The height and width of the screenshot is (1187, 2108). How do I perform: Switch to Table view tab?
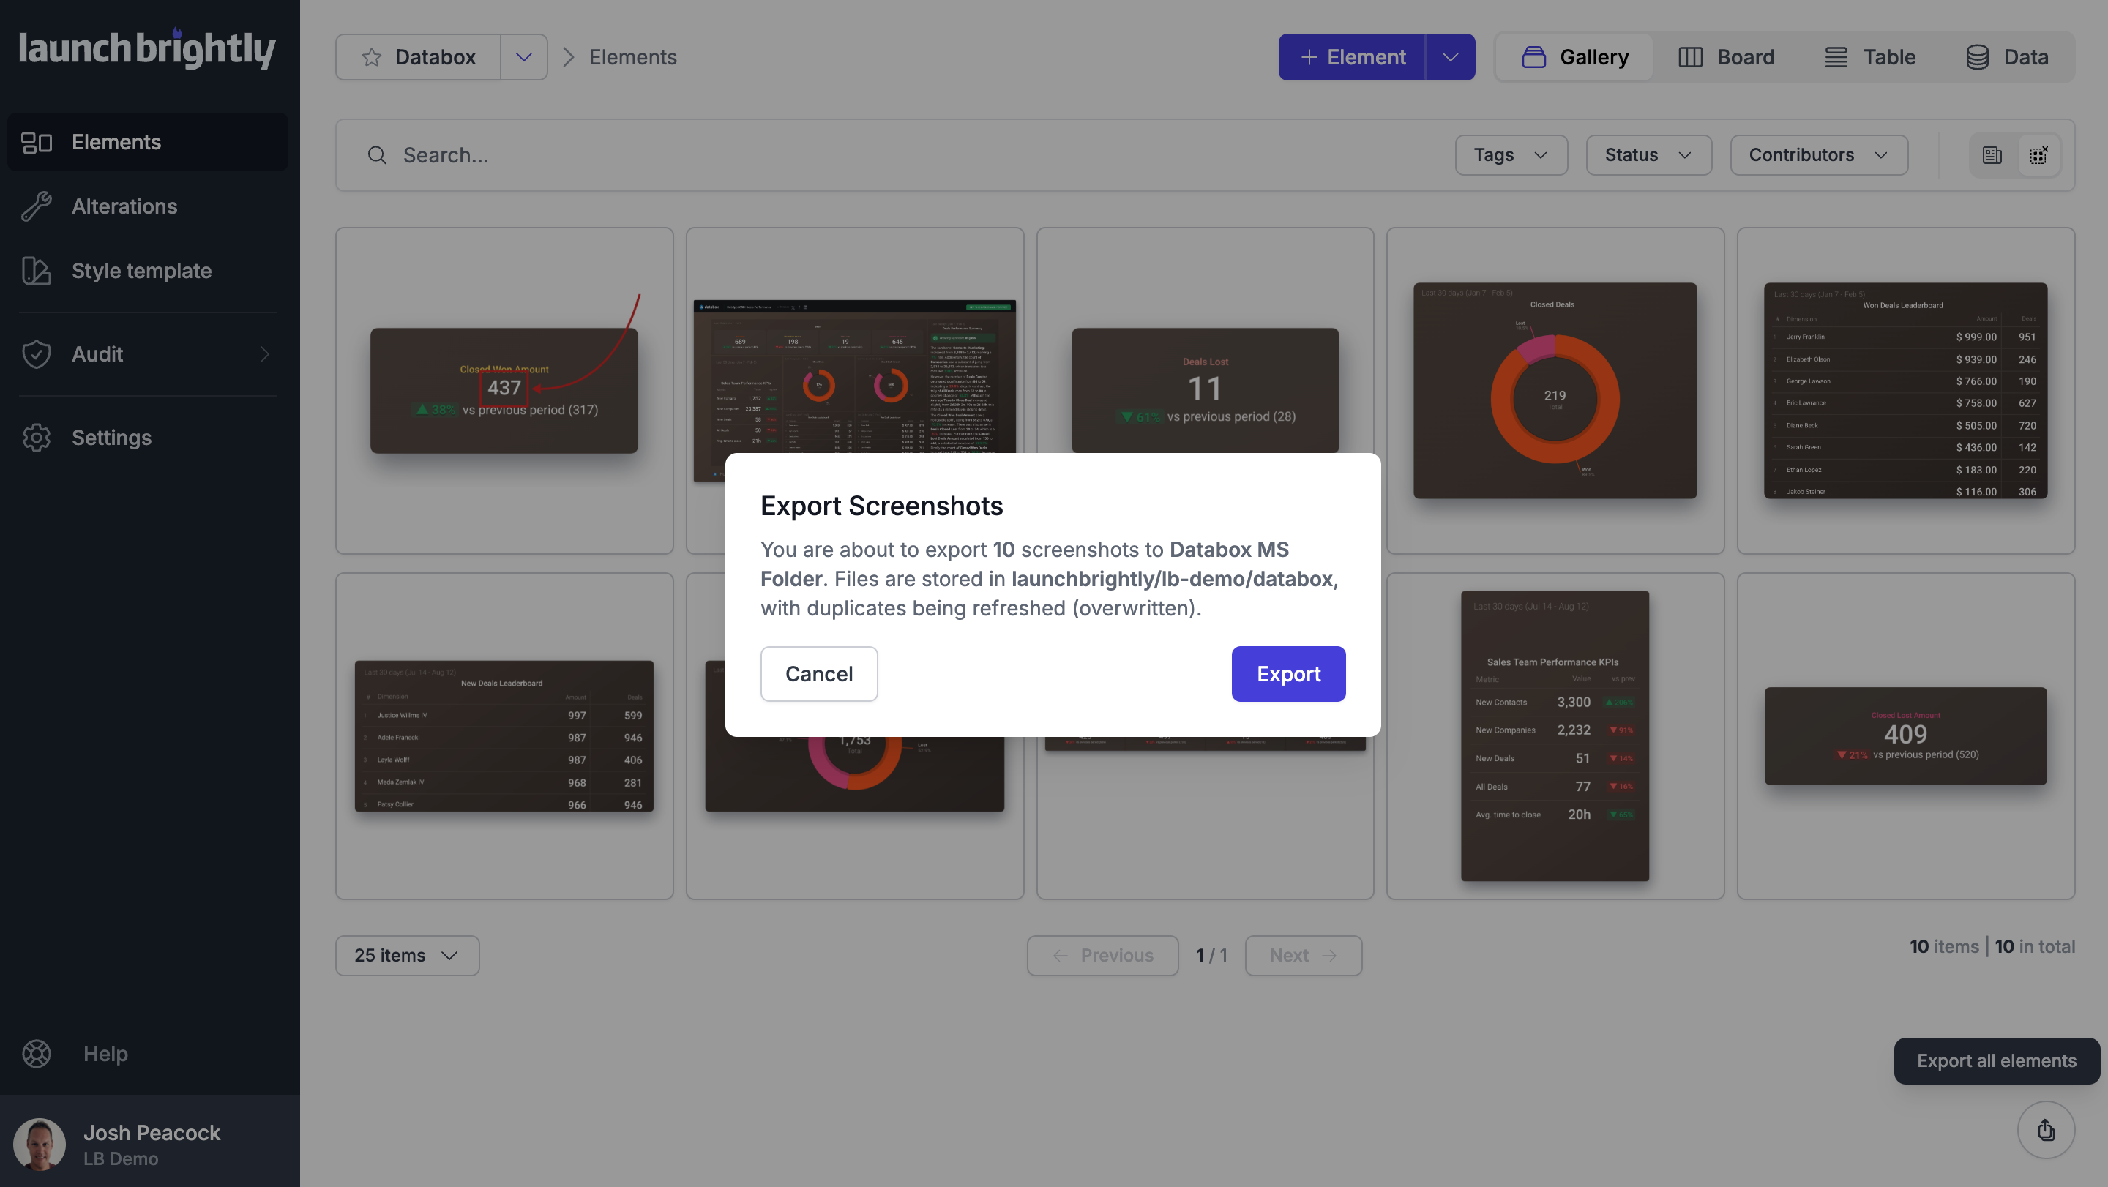1871,57
